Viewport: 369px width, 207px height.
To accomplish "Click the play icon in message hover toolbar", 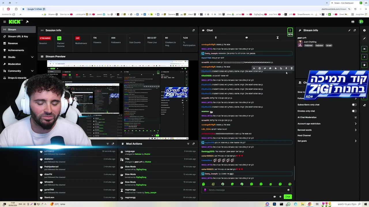I will 254,68.
